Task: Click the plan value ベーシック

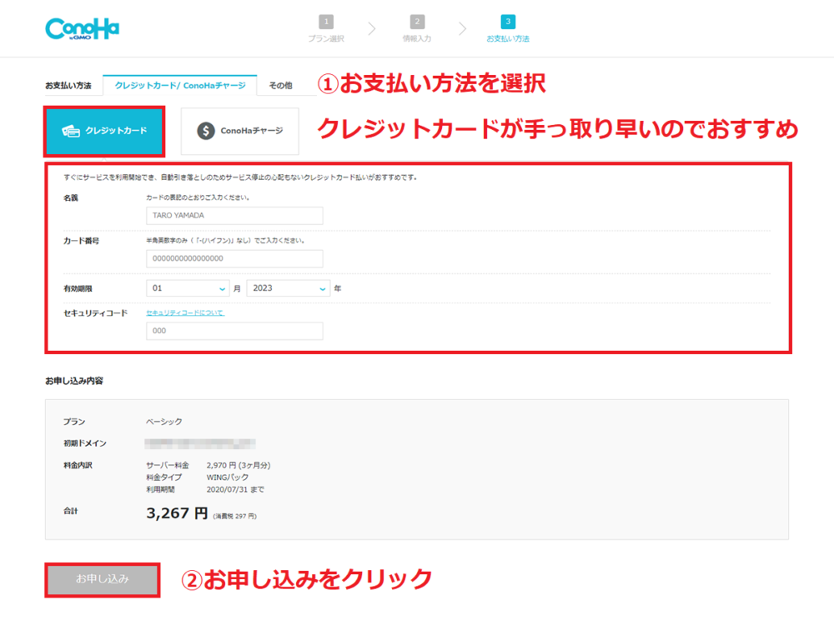Action: pyautogui.click(x=163, y=422)
